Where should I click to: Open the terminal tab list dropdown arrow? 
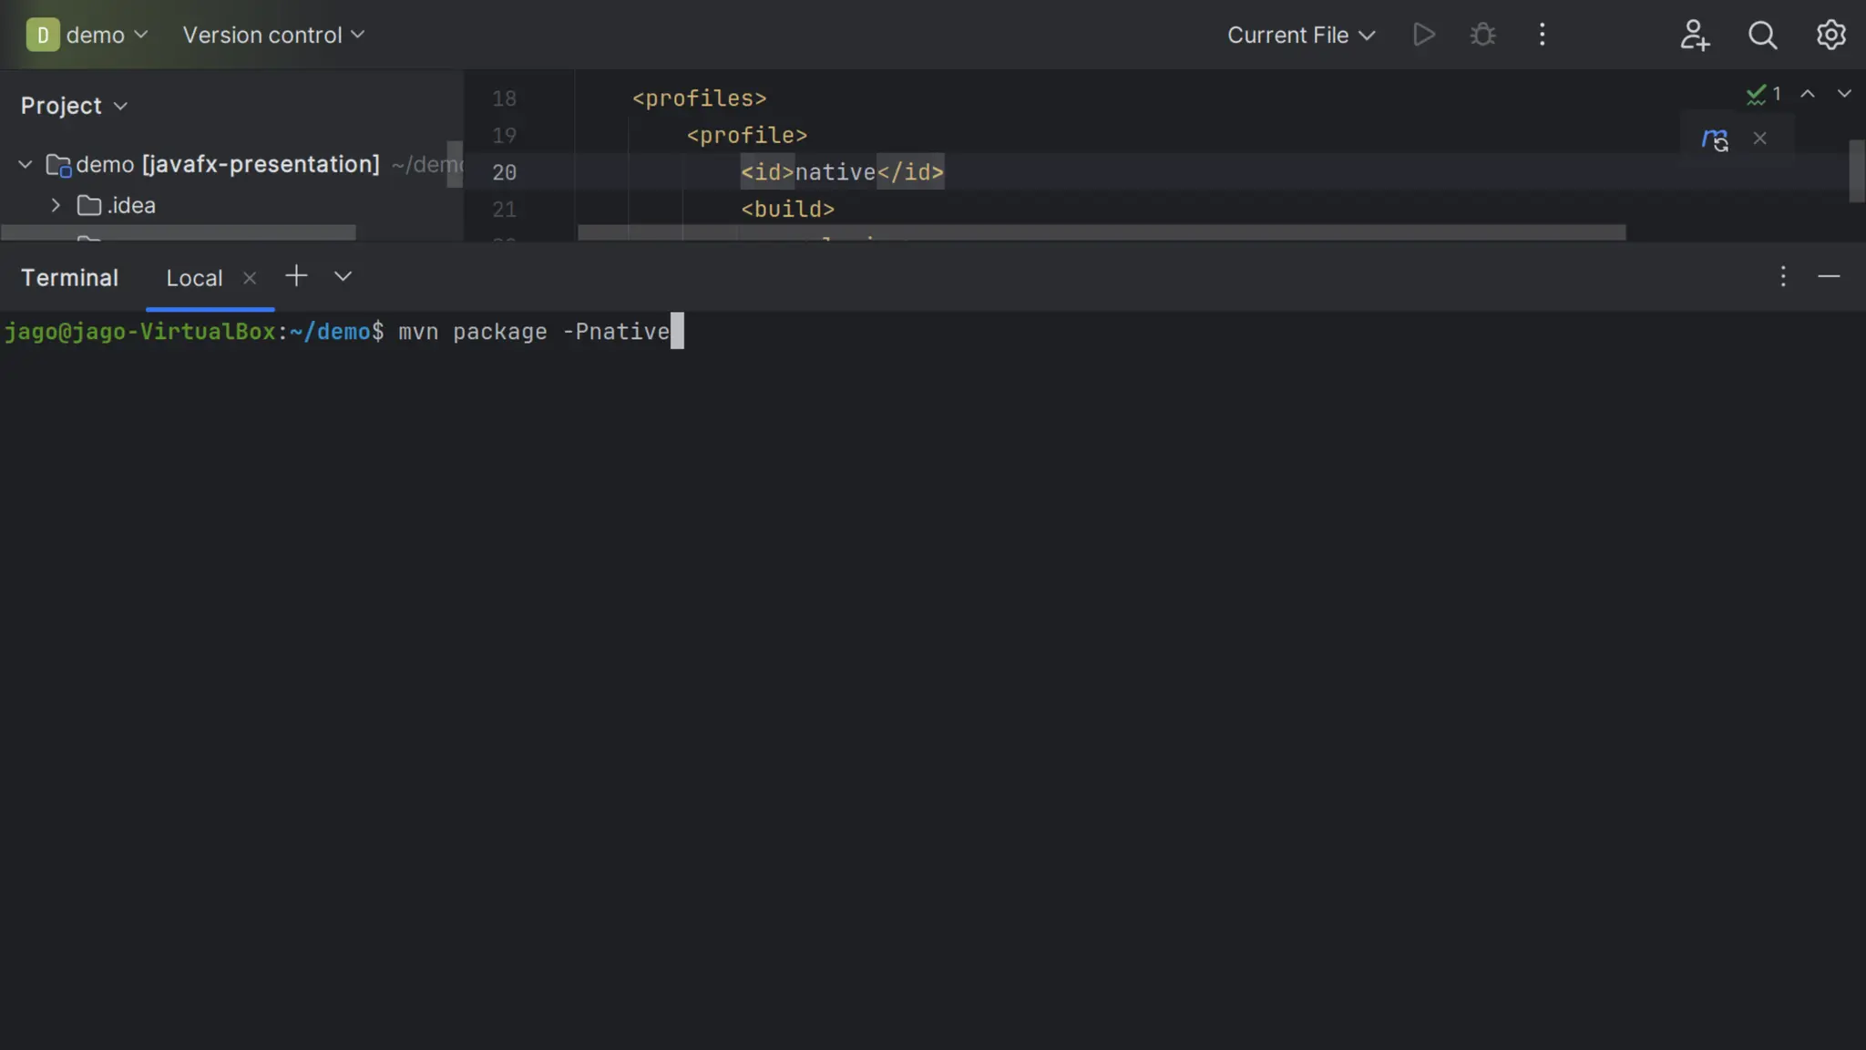(x=343, y=276)
